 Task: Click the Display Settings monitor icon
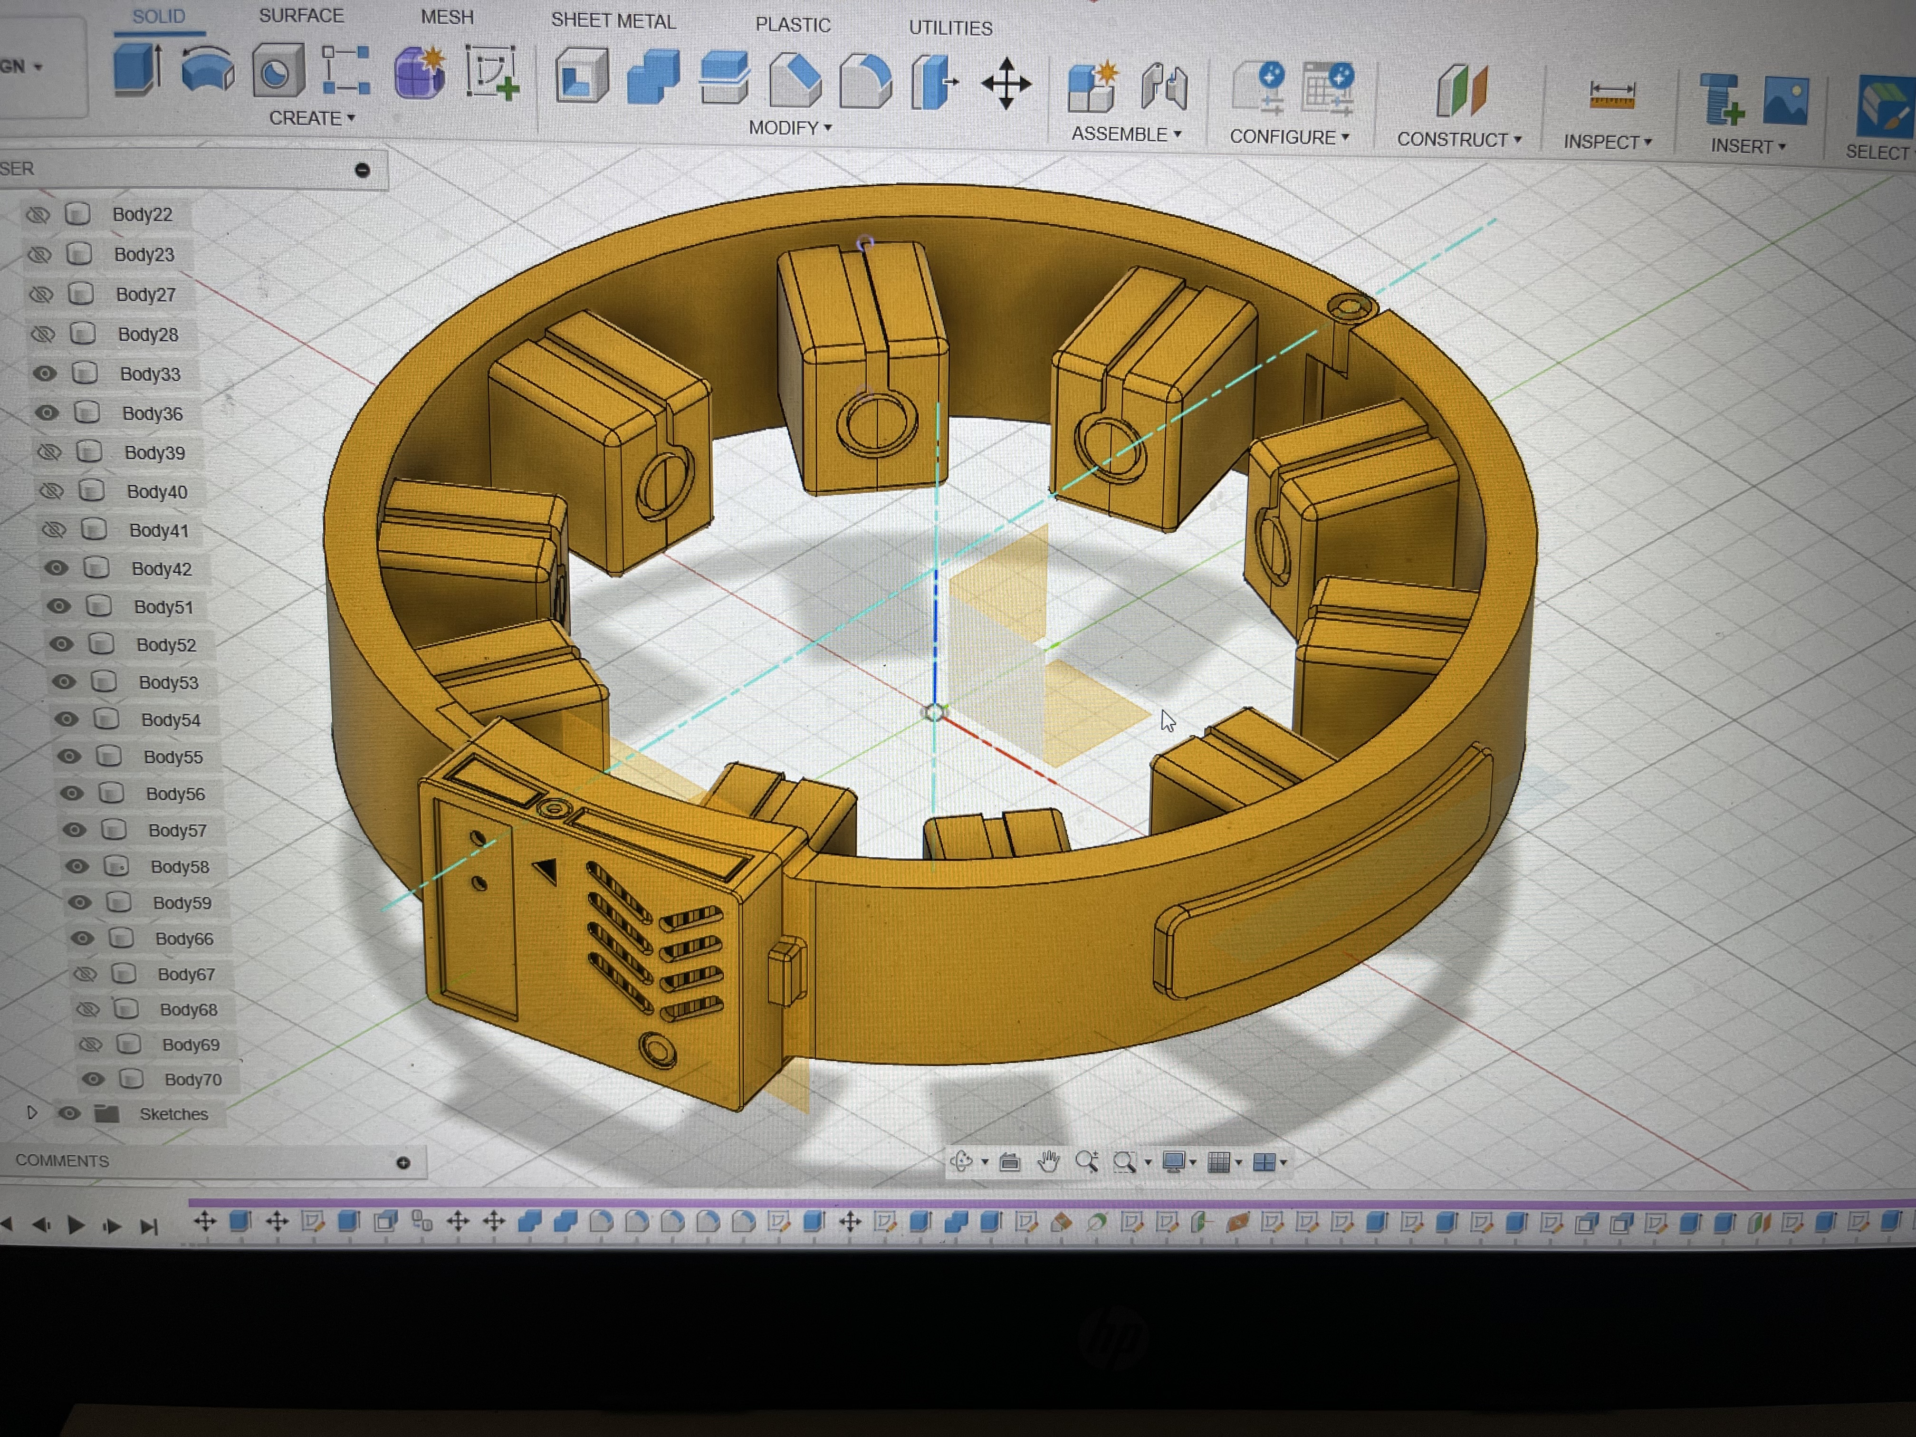pos(1174,1162)
